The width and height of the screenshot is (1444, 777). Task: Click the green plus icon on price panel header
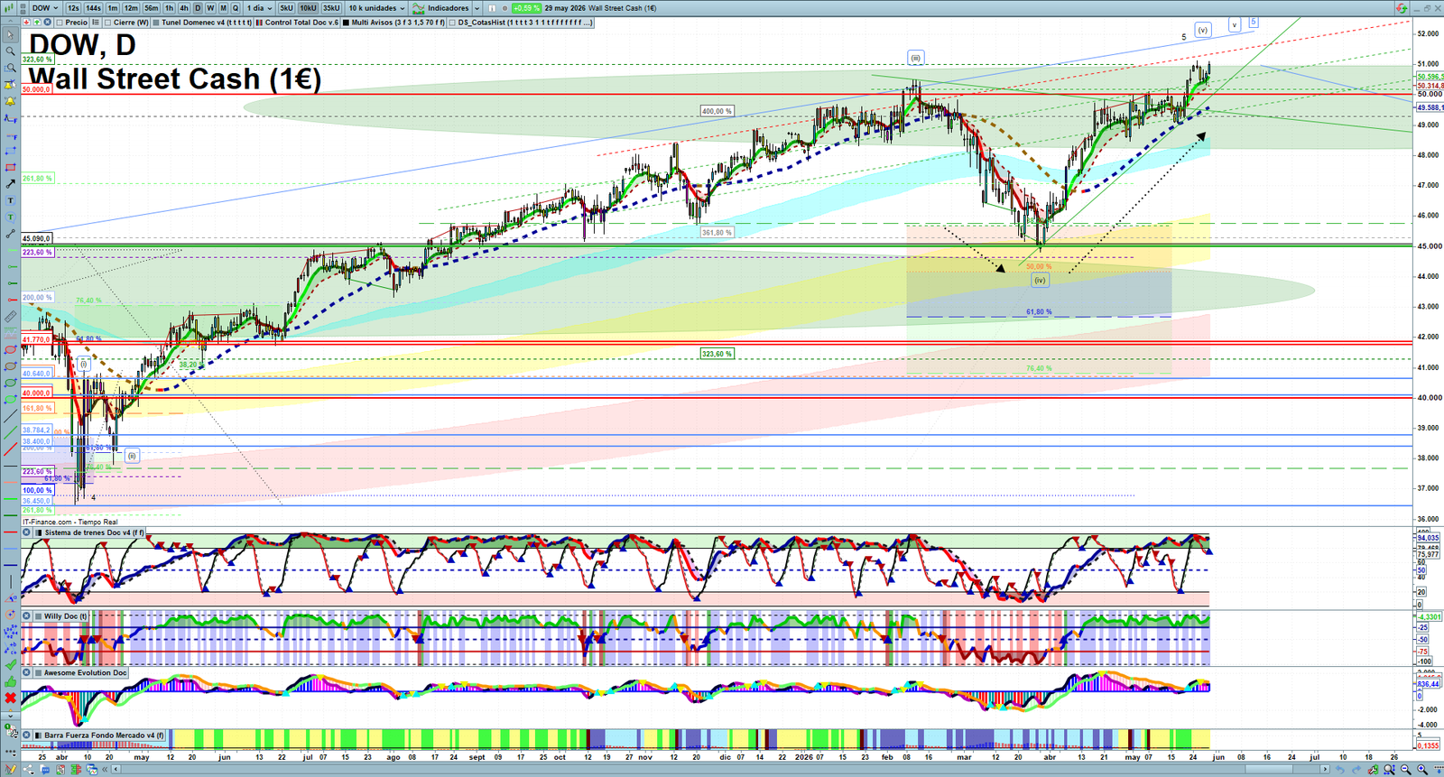coord(37,22)
